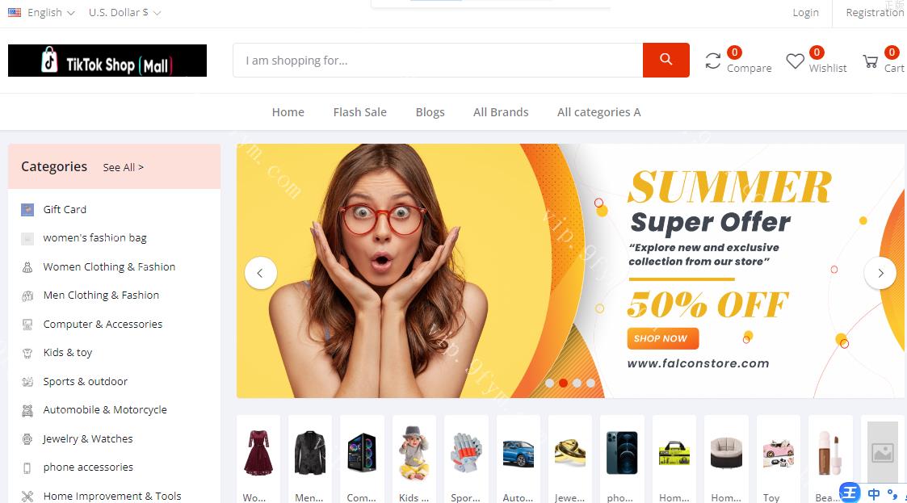The image size is (907, 503).
Task: Click the TikTok Shop Mall logo
Action: pos(107,61)
